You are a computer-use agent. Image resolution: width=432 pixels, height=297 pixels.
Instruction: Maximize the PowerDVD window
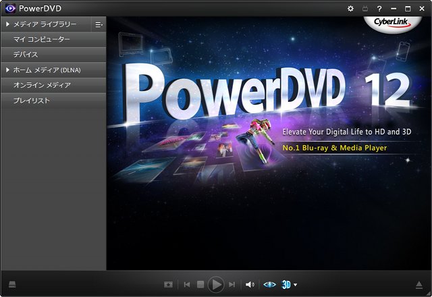point(408,9)
